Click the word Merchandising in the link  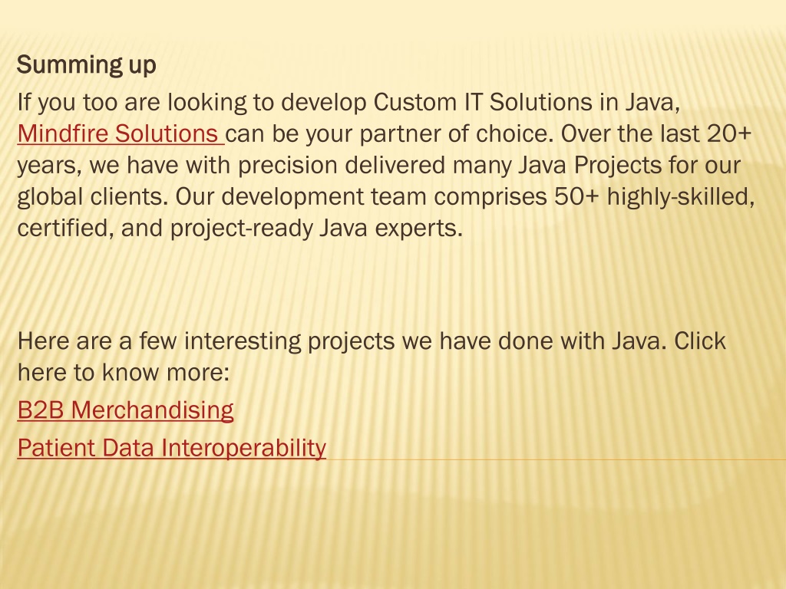[x=153, y=410]
